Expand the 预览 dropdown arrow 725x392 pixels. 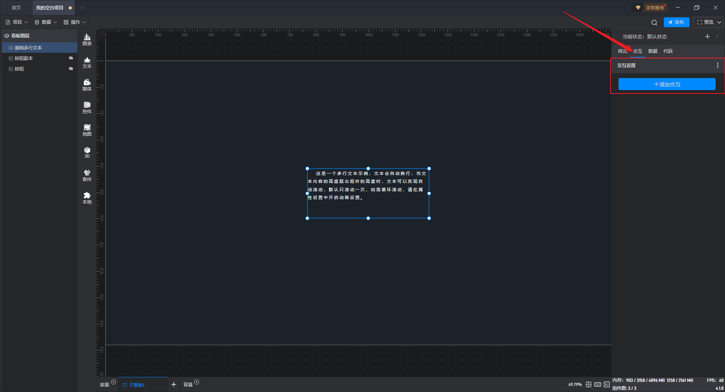click(x=719, y=22)
